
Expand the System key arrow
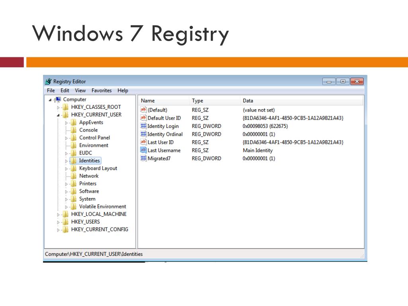click(x=66, y=200)
